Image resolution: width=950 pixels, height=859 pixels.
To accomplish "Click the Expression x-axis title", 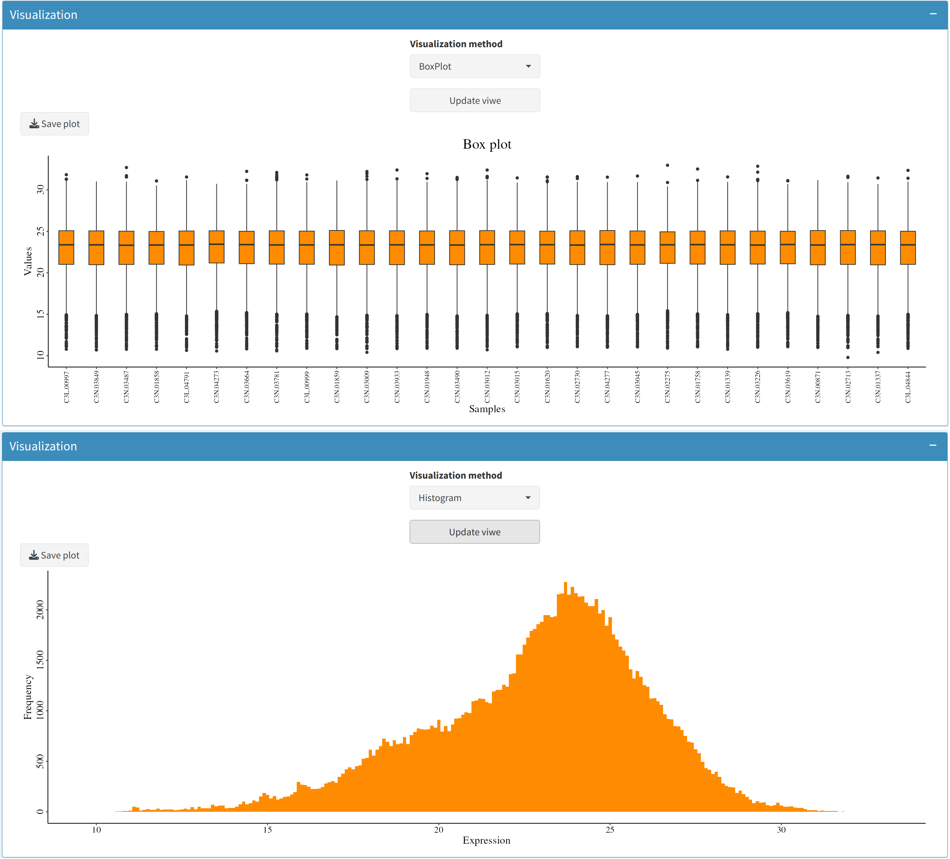I will [x=486, y=840].
